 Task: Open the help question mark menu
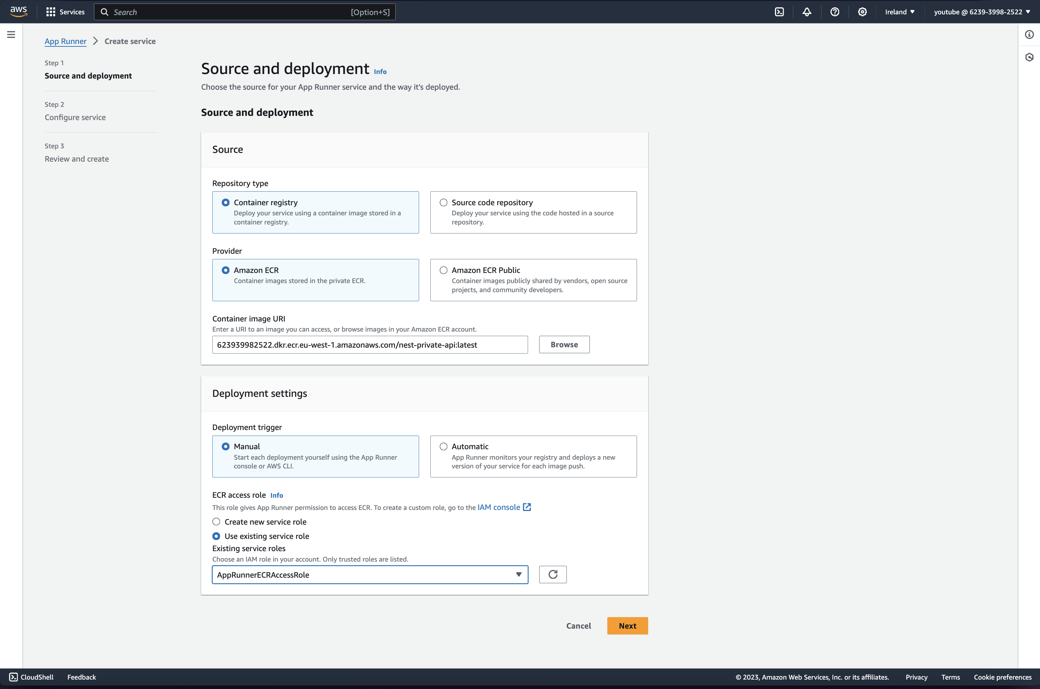click(x=834, y=12)
